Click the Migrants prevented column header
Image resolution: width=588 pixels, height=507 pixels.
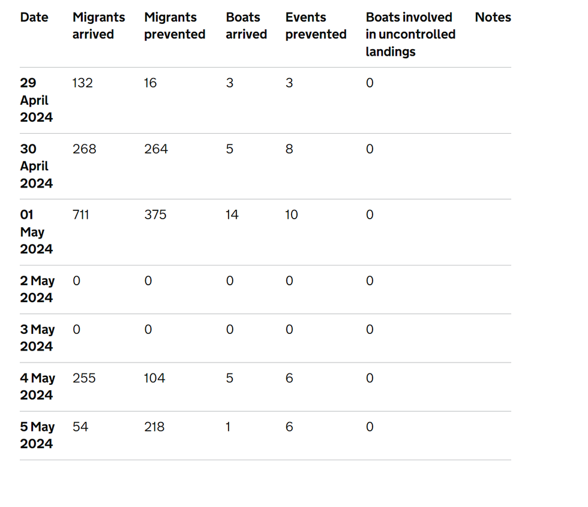point(174,26)
